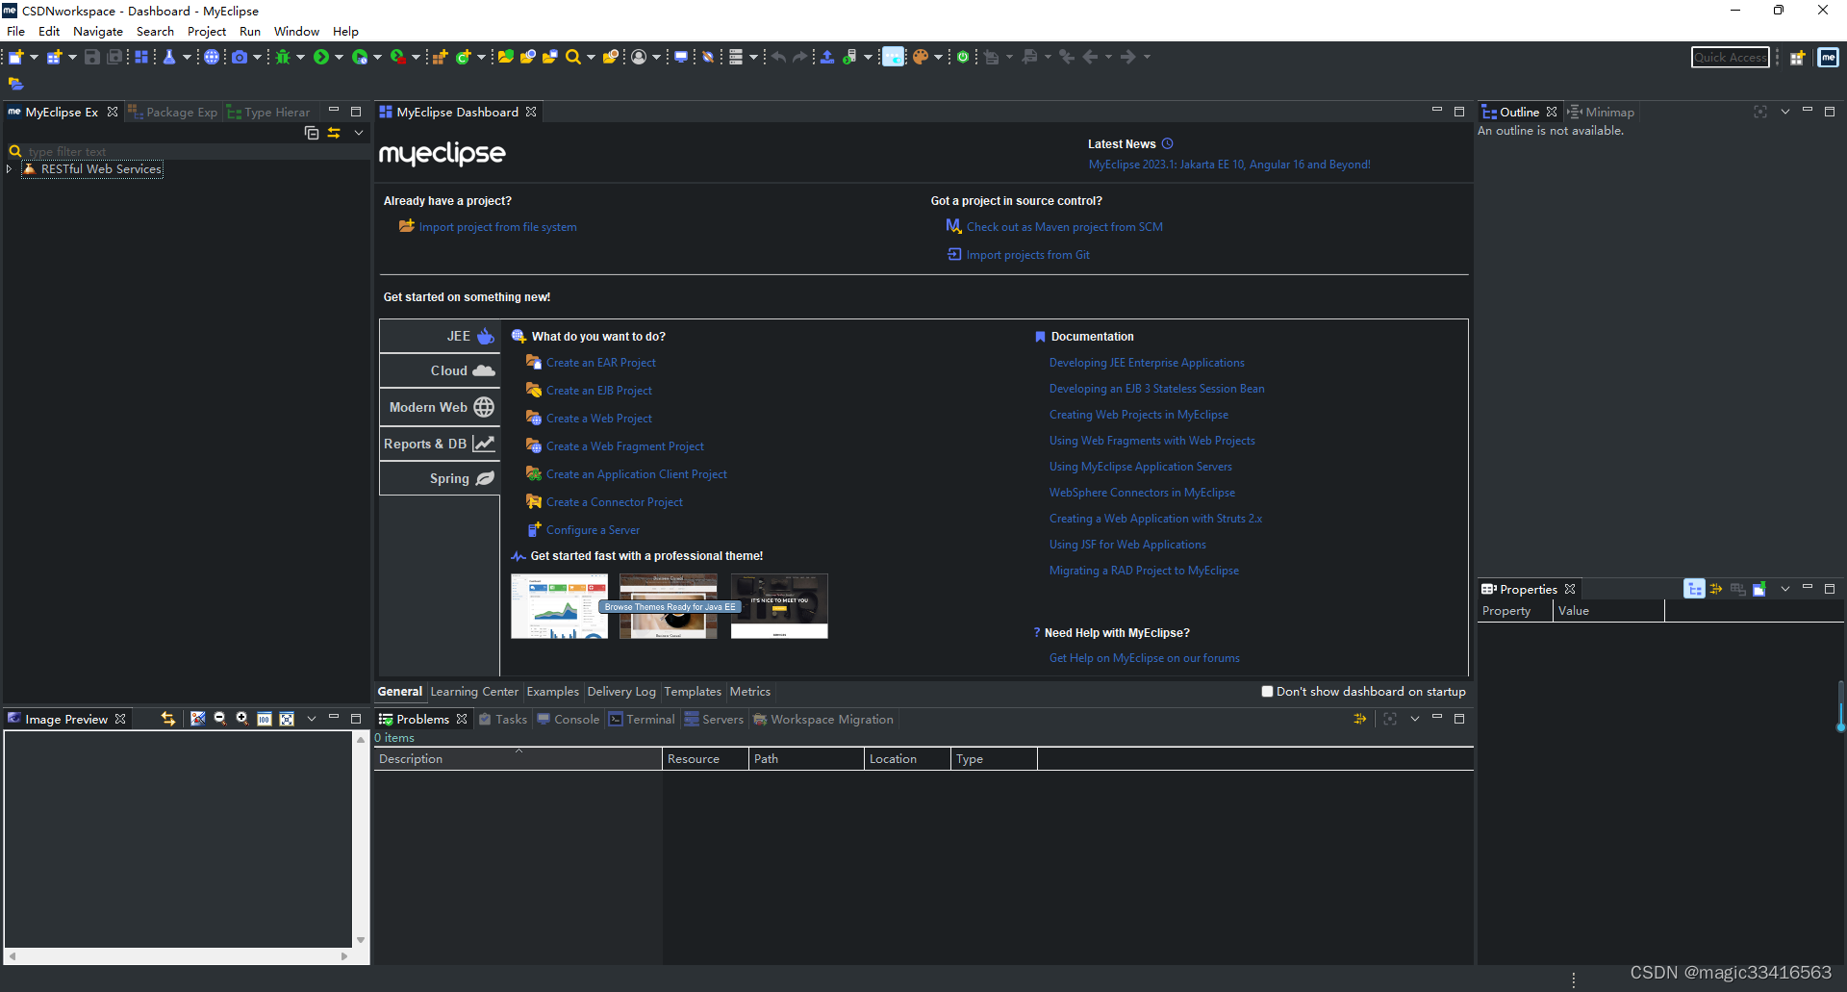Image resolution: width=1847 pixels, height=992 pixels.
Task: Open the Search toolbar dropdown arrow
Action: (591, 57)
